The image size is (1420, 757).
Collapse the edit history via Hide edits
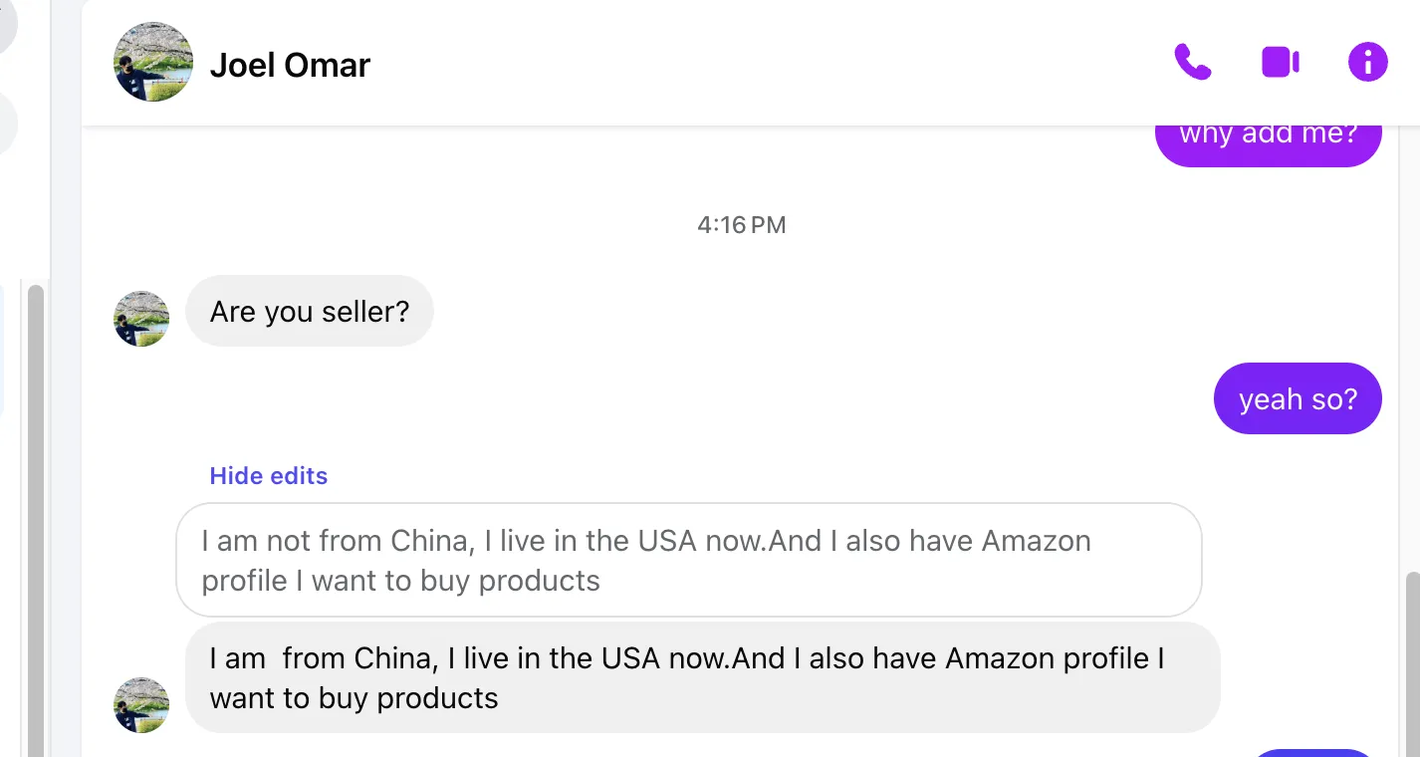[x=268, y=476]
